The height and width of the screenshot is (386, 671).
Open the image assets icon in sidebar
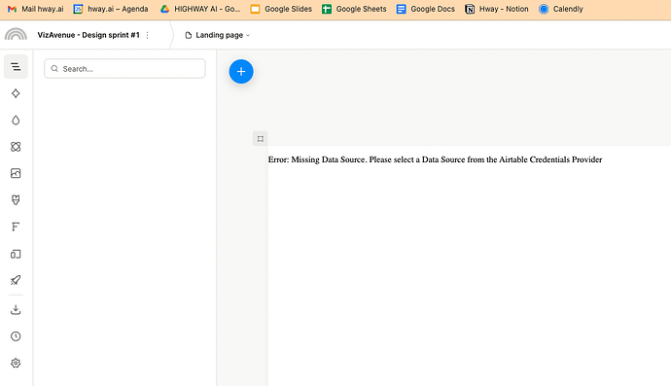[16, 173]
